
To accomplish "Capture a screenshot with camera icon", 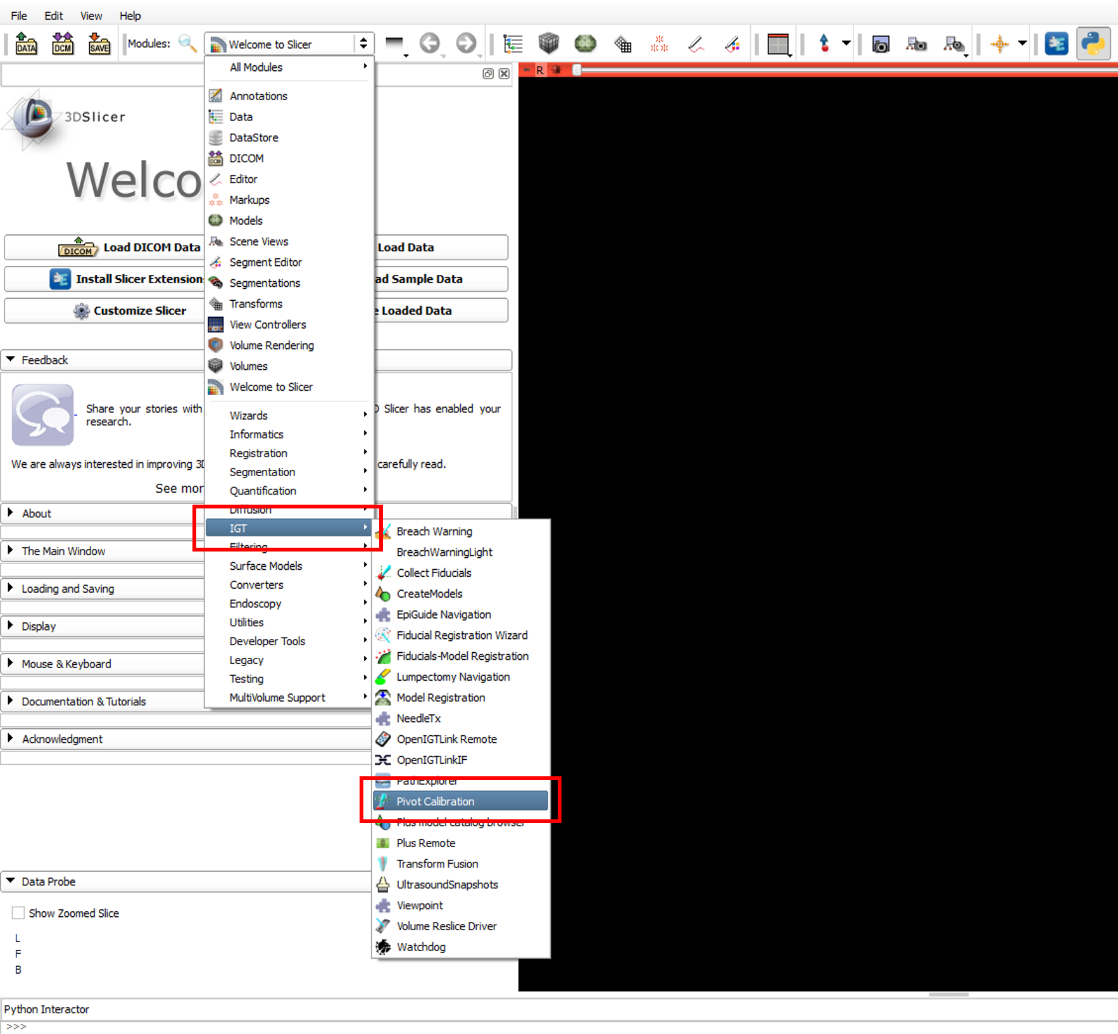I will 881,44.
